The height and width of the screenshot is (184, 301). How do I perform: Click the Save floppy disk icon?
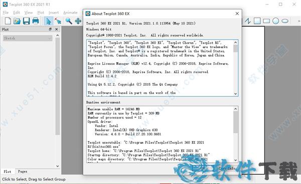26,21
